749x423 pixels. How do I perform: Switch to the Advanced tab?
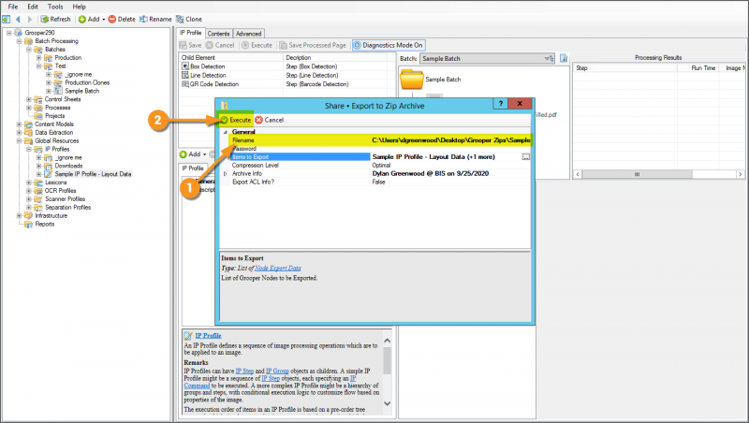(x=248, y=34)
